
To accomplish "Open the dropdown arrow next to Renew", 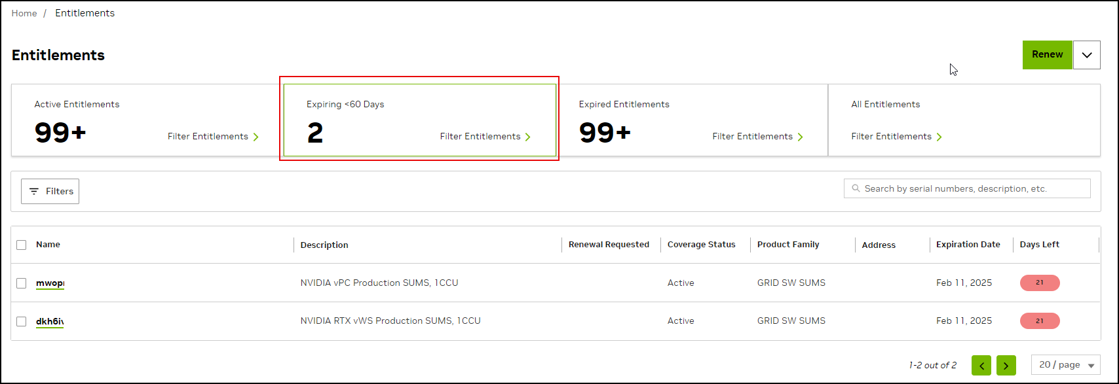I will 1087,55.
